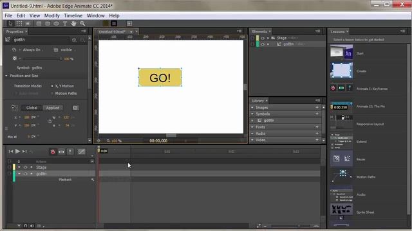Open timeline Actions script icon
The width and height of the screenshot is (412, 231).
click(92, 162)
